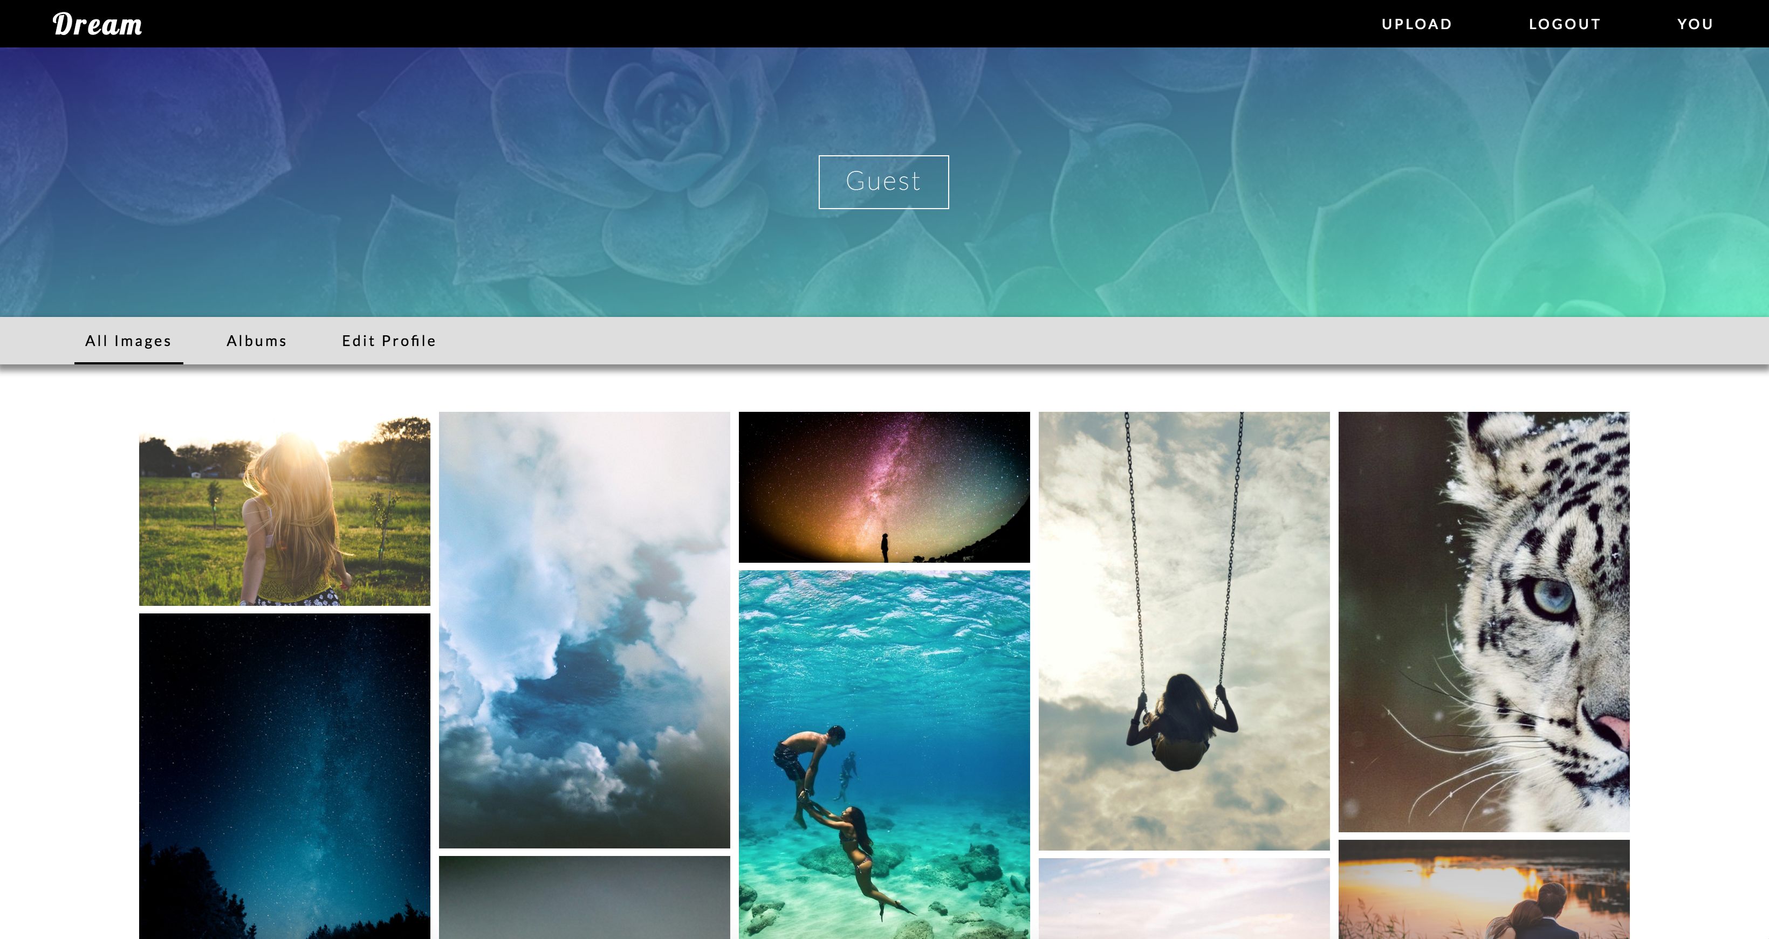
Task: Open the pale sky photo below swing
Action: coord(1184,899)
